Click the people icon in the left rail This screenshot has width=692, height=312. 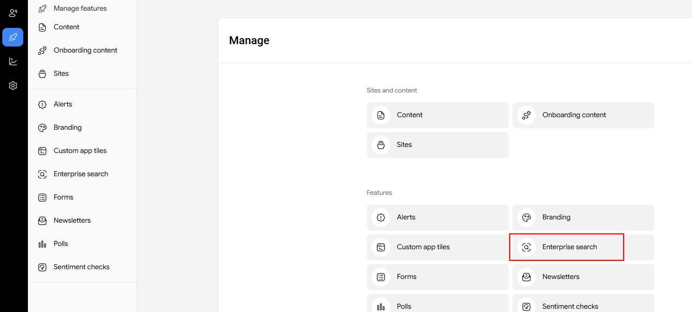13,13
